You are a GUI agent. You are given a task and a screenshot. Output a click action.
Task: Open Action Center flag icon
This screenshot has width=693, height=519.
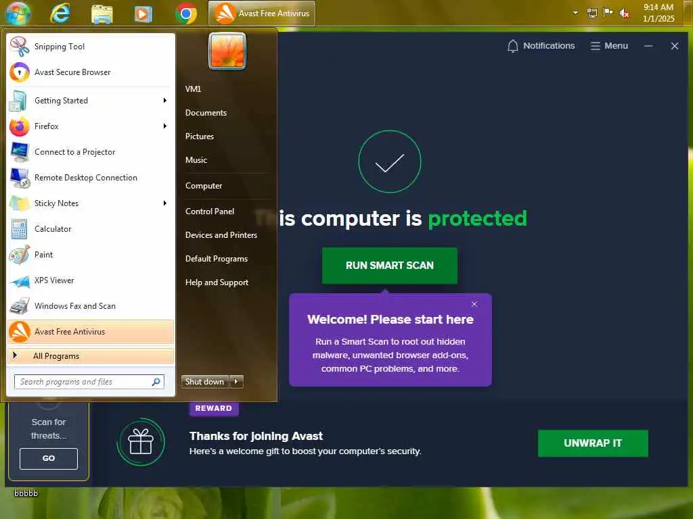pyautogui.click(x=608, y=12)
